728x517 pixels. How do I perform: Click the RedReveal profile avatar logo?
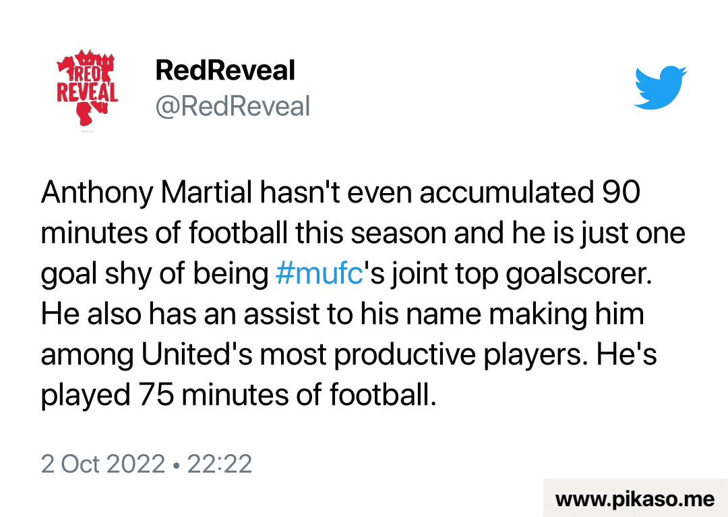86,88
